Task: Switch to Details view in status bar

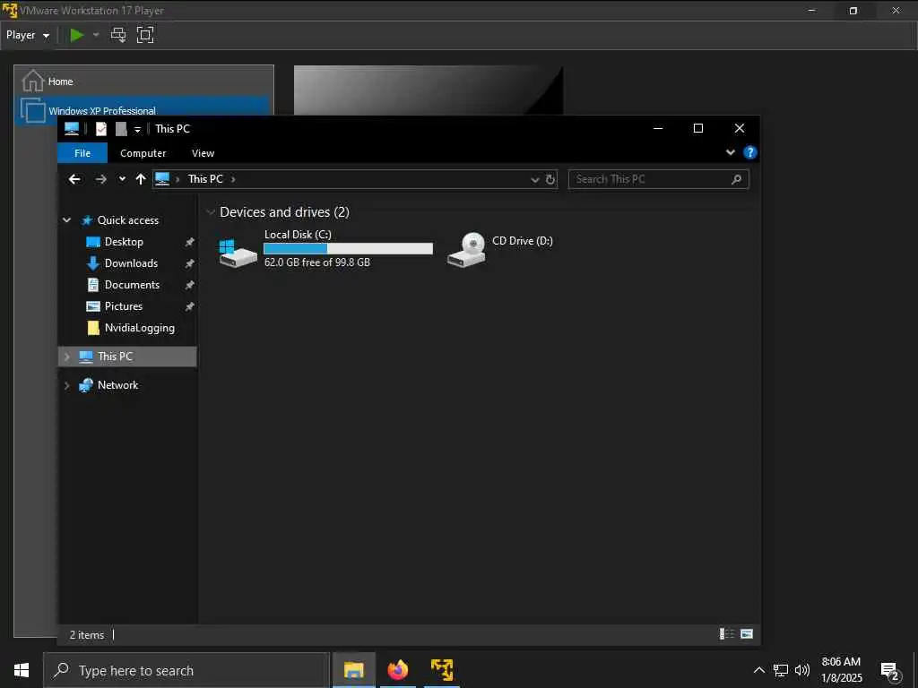Action: 726,634
